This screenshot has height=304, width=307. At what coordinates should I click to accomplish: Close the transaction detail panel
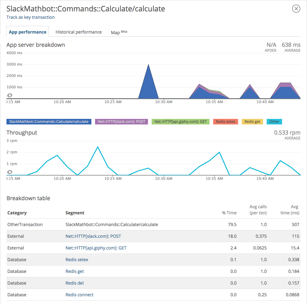pyautogui.click(x=296, y=9)
